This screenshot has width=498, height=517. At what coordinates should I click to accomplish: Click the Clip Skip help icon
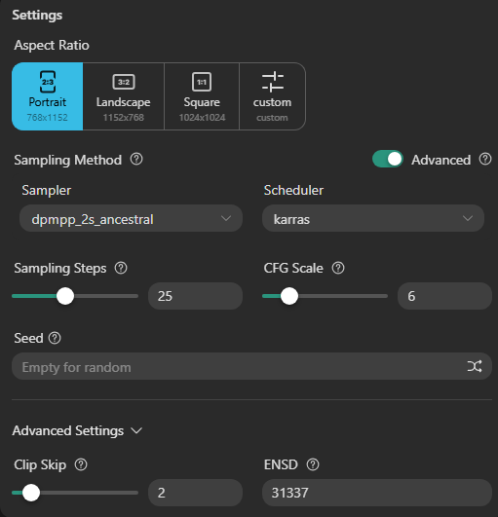pos(81,464)
